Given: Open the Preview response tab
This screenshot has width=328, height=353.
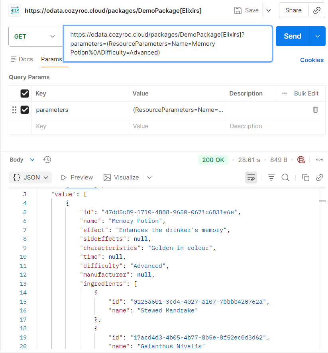Looking at the screenshot, I should click(x=77, y=177).
